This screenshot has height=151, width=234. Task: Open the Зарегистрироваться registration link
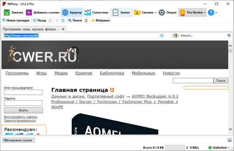point(20,120)
